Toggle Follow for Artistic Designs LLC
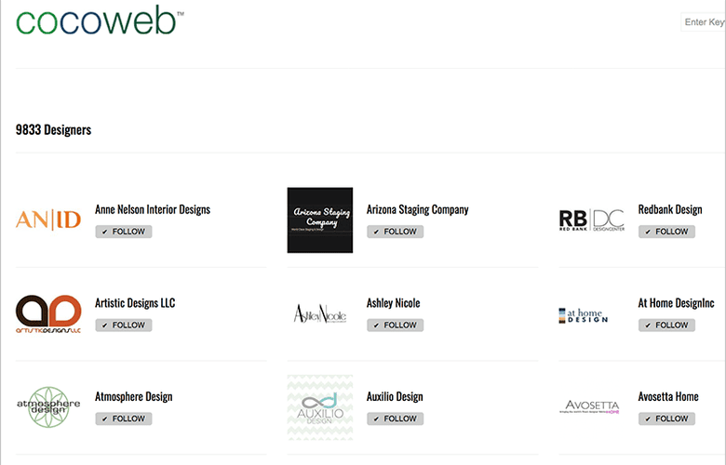This screenshot has height=465, width=726. point(124,325)
